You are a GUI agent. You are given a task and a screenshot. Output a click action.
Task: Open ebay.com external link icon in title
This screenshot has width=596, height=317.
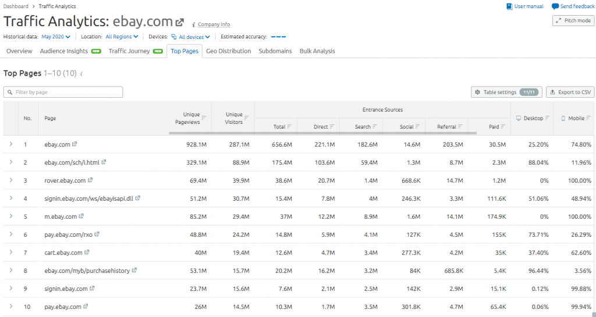pyautogui.click(x=180, y=23)
